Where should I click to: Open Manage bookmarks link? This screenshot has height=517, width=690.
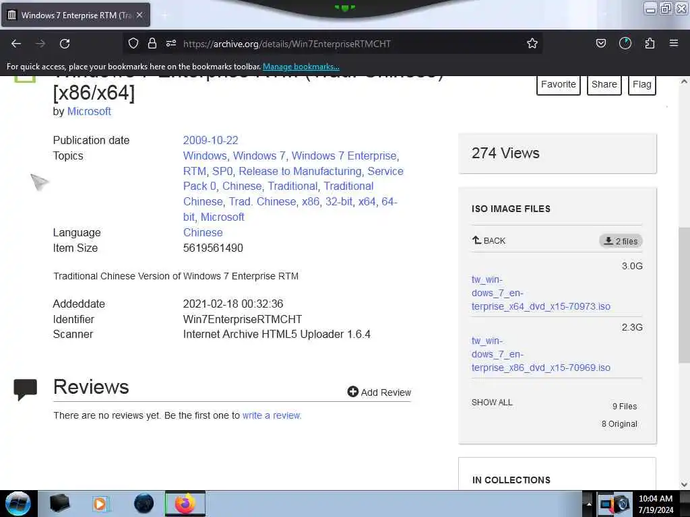click(x=301, y=67)
